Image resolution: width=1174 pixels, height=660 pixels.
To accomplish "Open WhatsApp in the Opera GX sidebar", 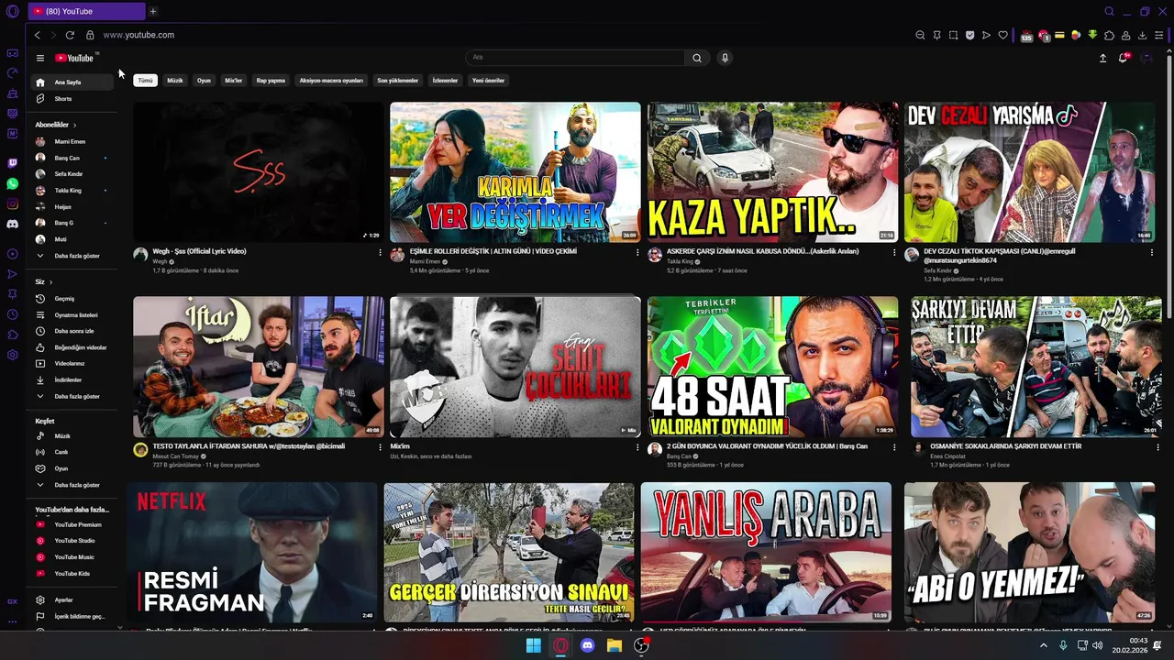I will (12, 183).
